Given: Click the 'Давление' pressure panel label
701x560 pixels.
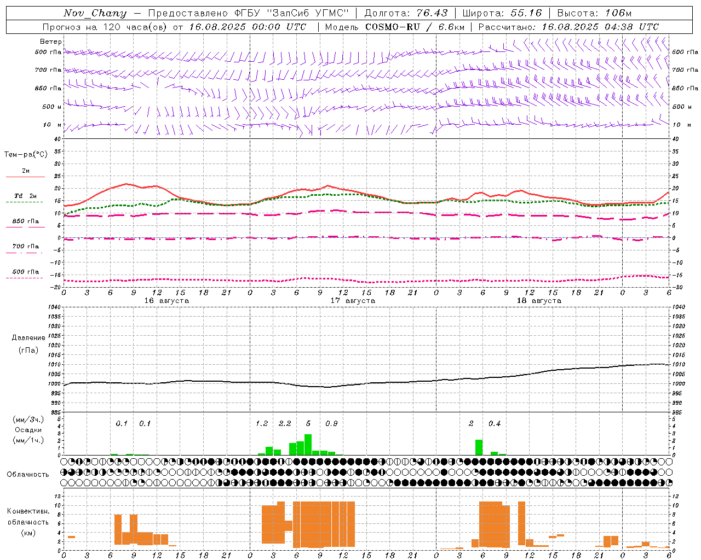Looking at the screenshot, I should point(28,338).
